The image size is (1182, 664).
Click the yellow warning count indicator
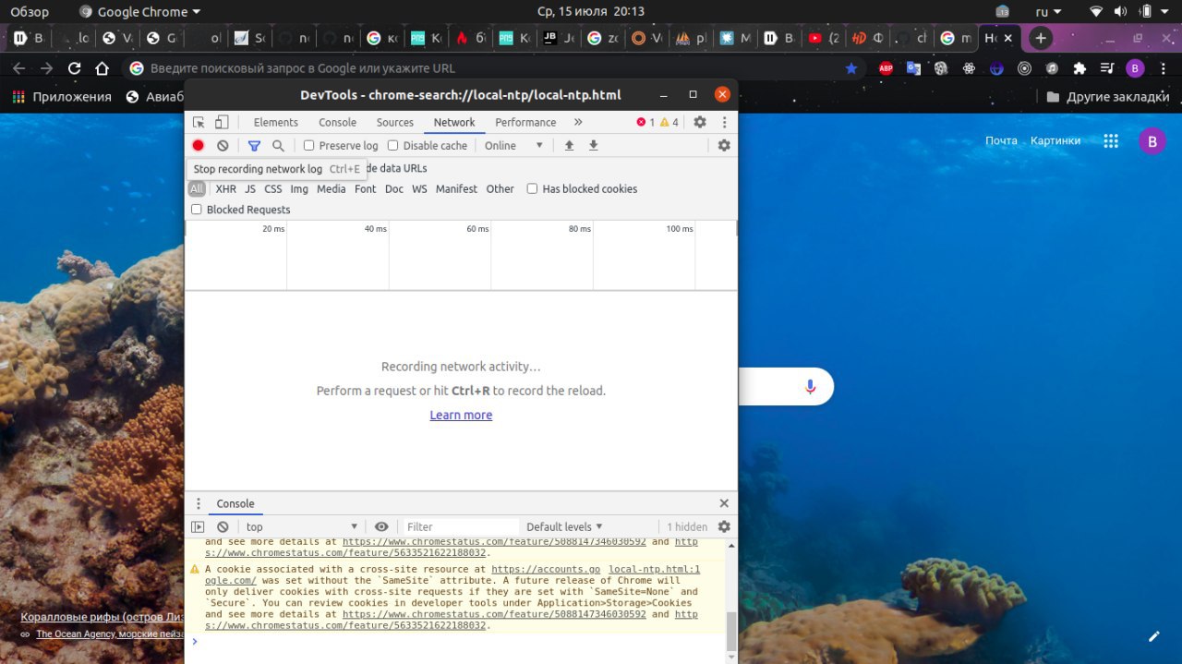click(x=669, y=122)
